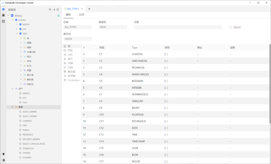
Task: Toggle not-null checkbox for C2
Action: [166, 61]
